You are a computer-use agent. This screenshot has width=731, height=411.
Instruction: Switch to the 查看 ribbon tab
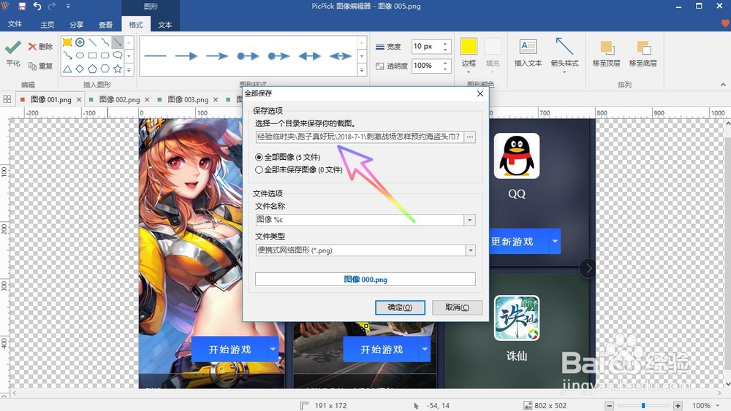(x=105, y=25)
